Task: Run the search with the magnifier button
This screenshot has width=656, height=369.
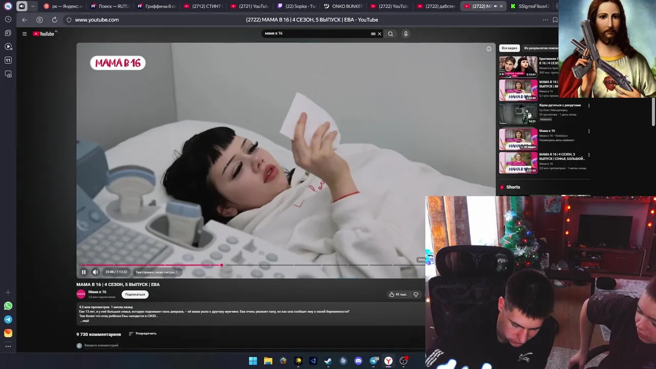Action: [391, 34]
